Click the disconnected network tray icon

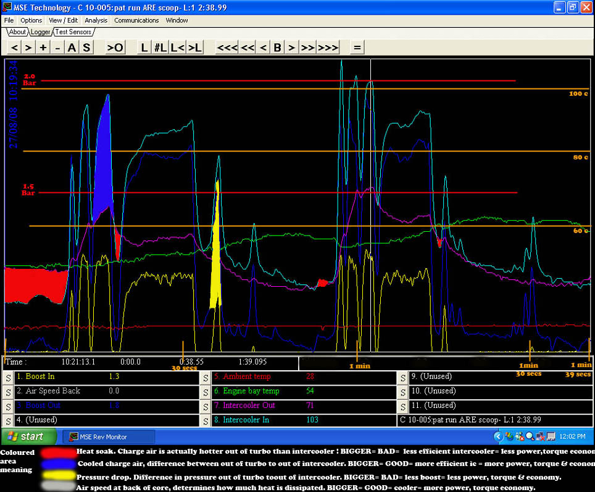pyautogui.click(x=540, y=437)
